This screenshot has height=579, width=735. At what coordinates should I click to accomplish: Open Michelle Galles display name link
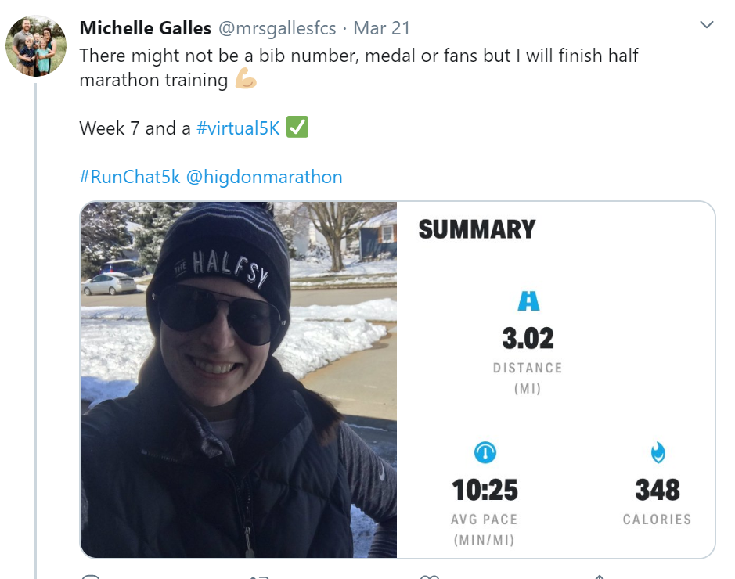pyautogui.click(x=146, y=29)
